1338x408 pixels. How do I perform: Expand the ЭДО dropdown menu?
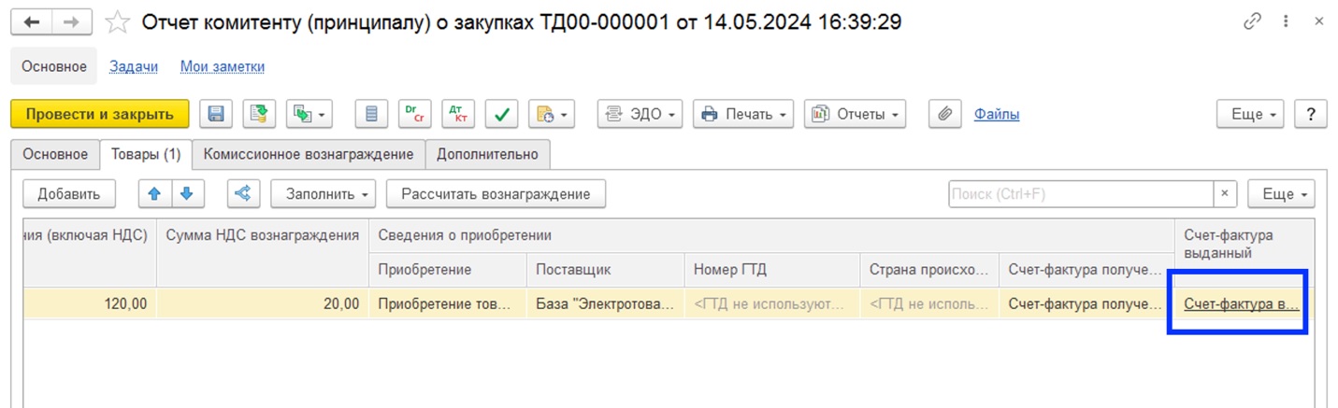click(640, 114)
